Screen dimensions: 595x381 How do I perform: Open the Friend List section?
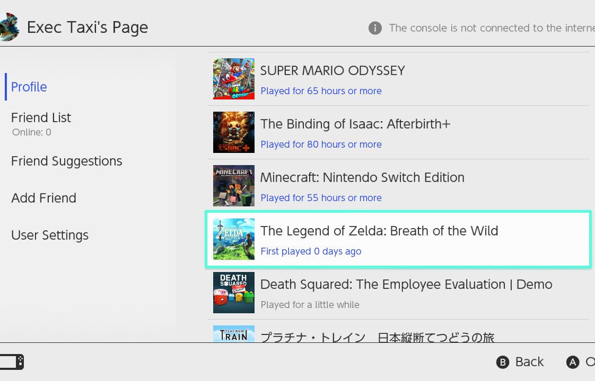pos(41,117)
